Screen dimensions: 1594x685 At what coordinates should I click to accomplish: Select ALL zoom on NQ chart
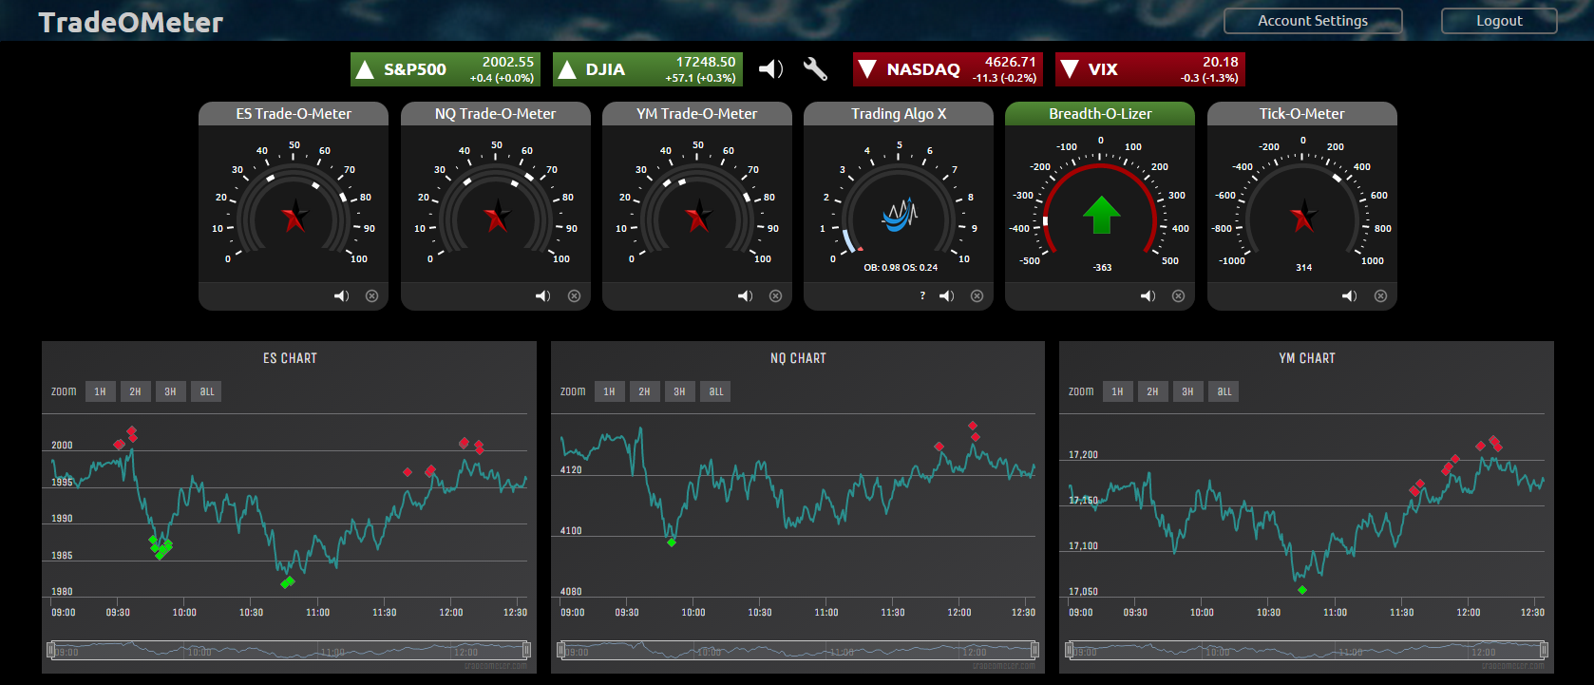[716, 391]
